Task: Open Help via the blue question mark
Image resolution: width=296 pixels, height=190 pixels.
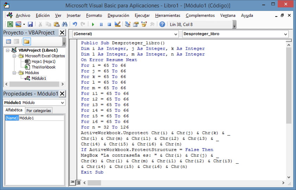Action: coord(162,24)
